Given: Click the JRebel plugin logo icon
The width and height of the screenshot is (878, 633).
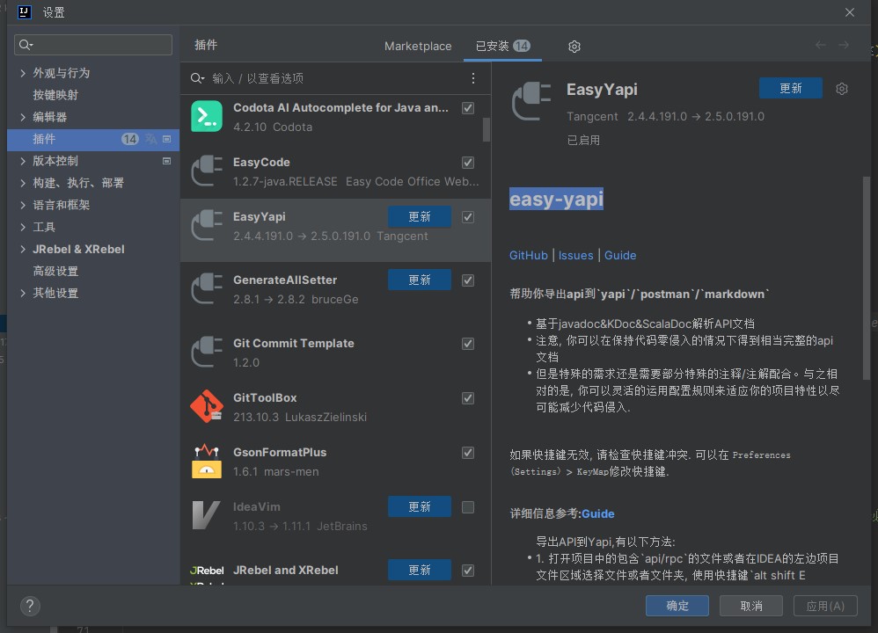Looking at the screenshot, I should pos(207,574).
